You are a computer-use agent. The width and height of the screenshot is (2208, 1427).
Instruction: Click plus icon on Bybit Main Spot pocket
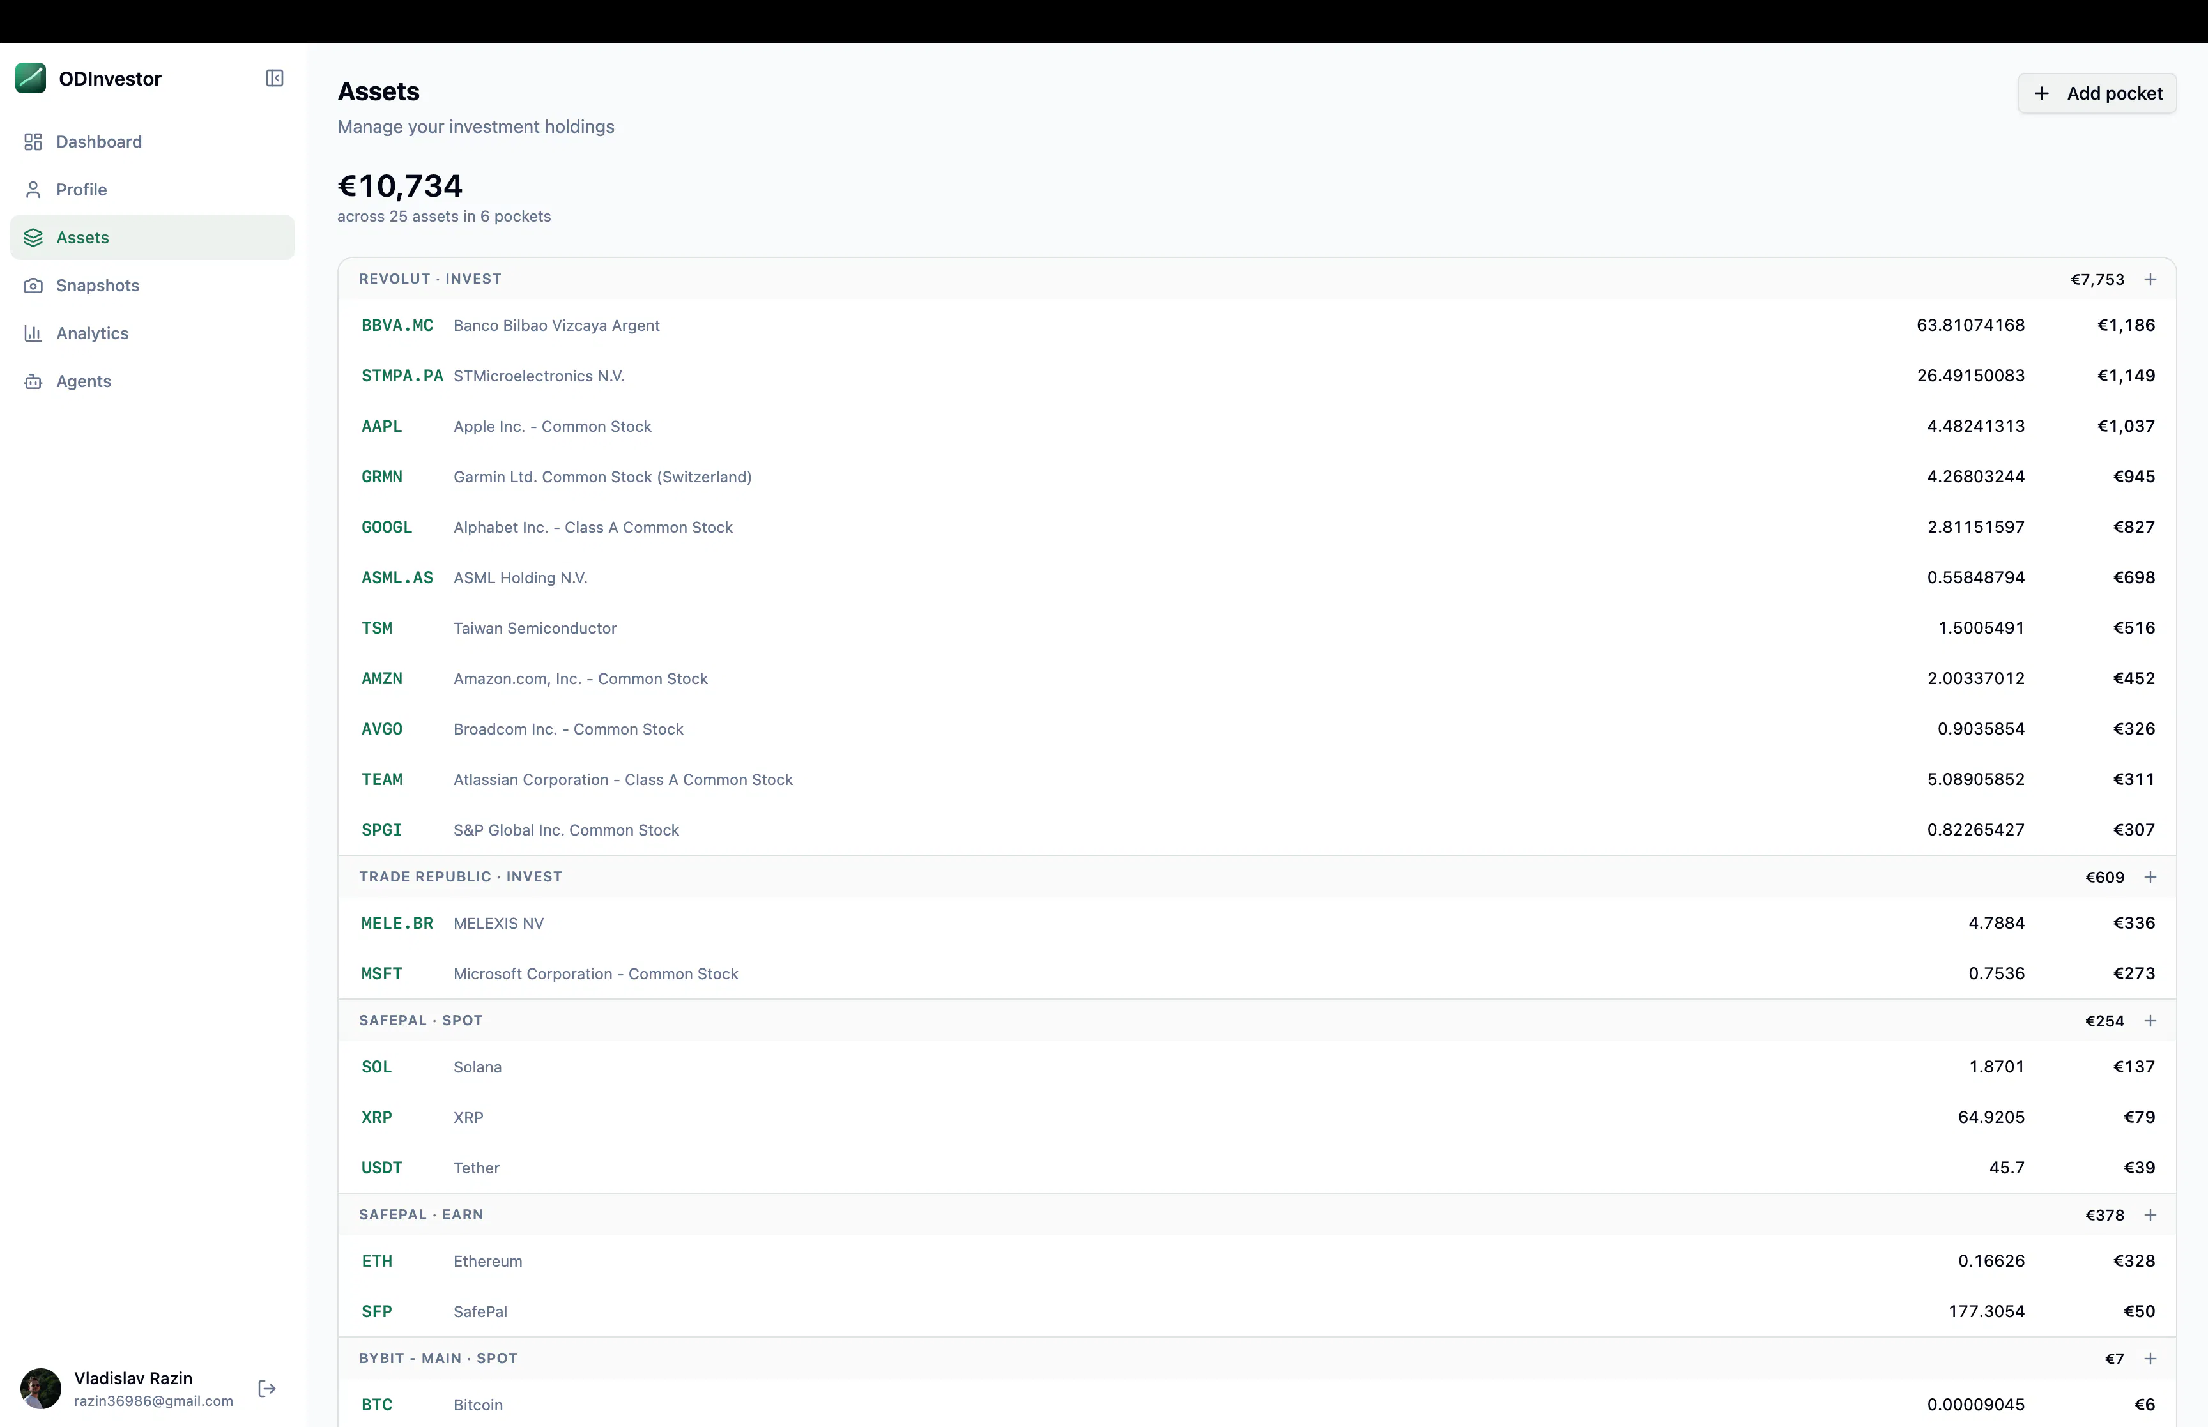point(2150,1359)
